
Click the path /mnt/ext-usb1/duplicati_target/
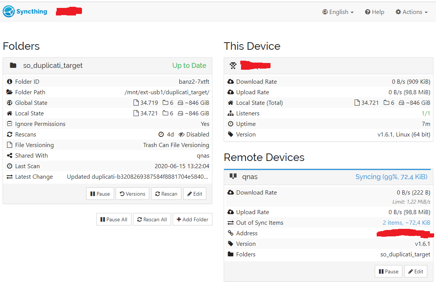167,92
